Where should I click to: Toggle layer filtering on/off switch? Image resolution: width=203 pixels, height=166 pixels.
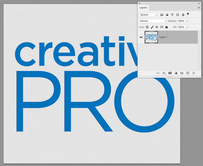(188, 15)
